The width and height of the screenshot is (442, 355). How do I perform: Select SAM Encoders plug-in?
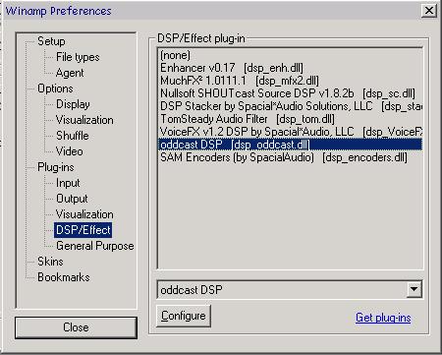click(290, 157)
